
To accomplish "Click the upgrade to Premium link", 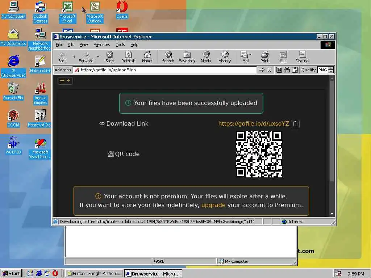I will (x=213, y=205).
